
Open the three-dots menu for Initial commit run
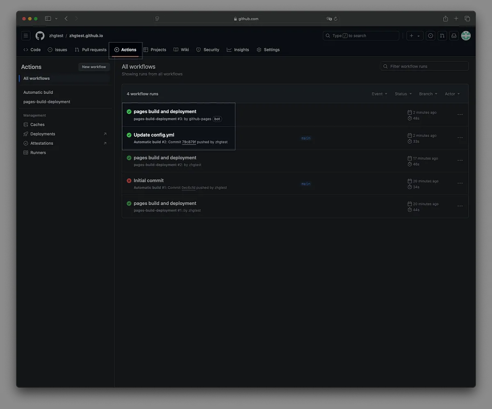click(x=460, y=183)
